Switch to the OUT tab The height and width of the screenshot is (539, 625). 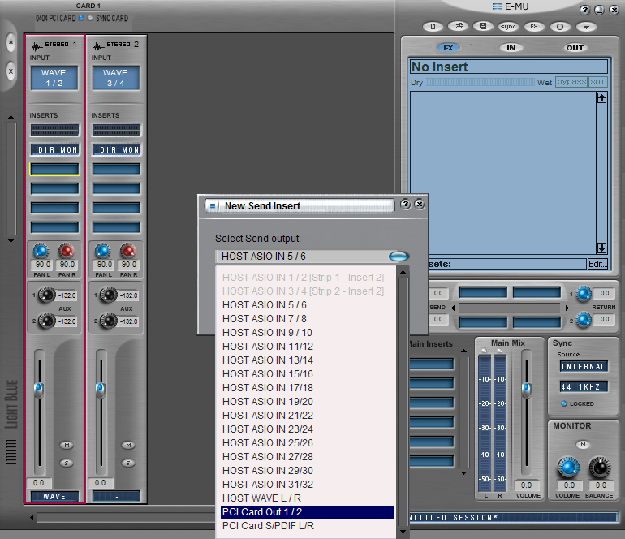click(x=575, y=48)
